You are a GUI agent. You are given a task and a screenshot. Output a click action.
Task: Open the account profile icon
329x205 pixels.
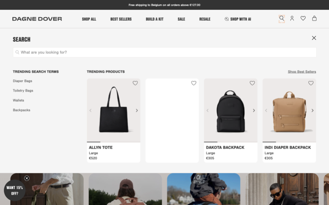click(292, 18)
